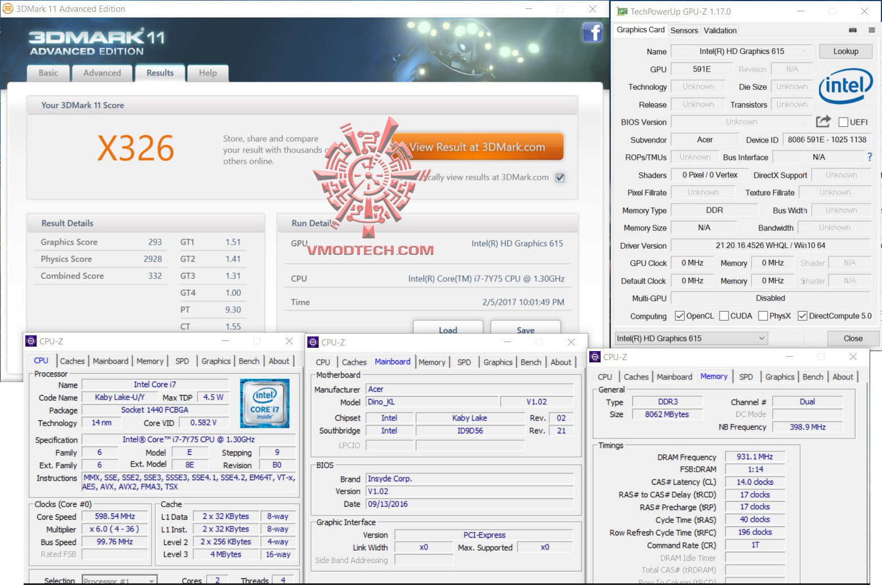Click the title icon of the CPU-Z Memory-tab window

[x=595, y=357]
